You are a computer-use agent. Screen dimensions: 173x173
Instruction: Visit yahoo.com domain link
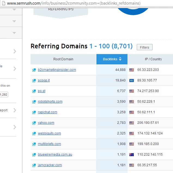[46, 123]
